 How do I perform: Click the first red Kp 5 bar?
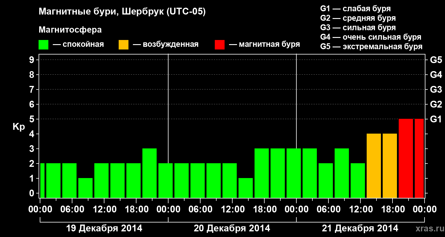(x=406, y=158)
